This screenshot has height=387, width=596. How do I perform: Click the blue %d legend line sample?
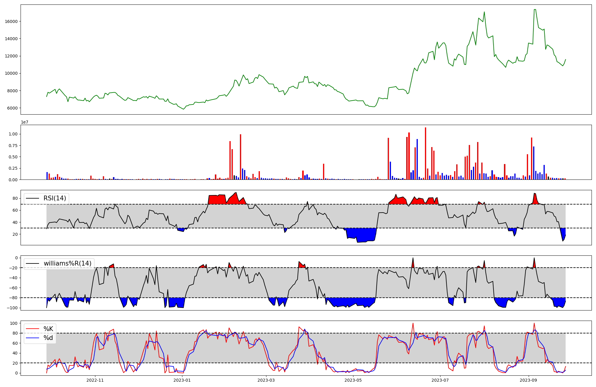(x=33, y=338)
